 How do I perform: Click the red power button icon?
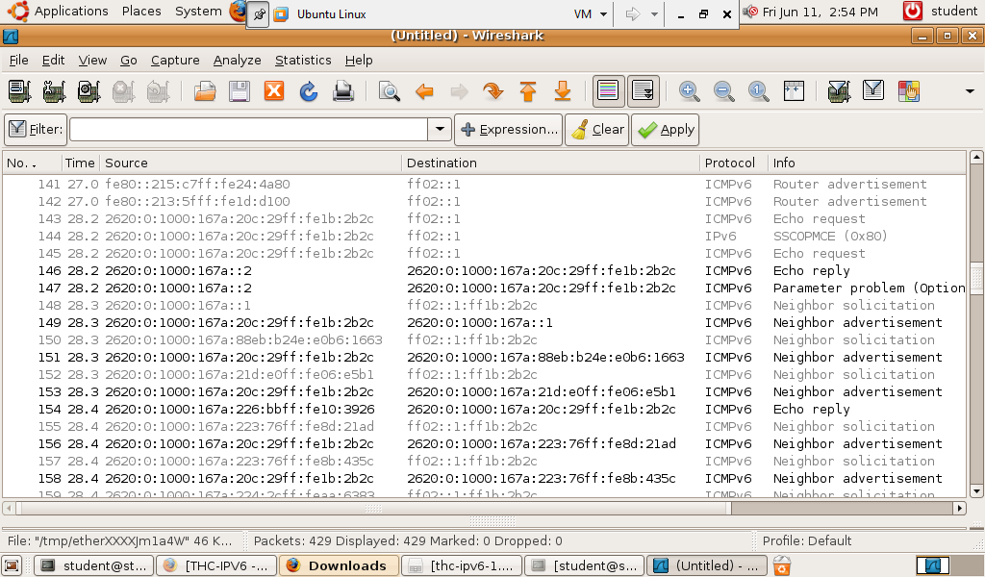tap(912, 12)
